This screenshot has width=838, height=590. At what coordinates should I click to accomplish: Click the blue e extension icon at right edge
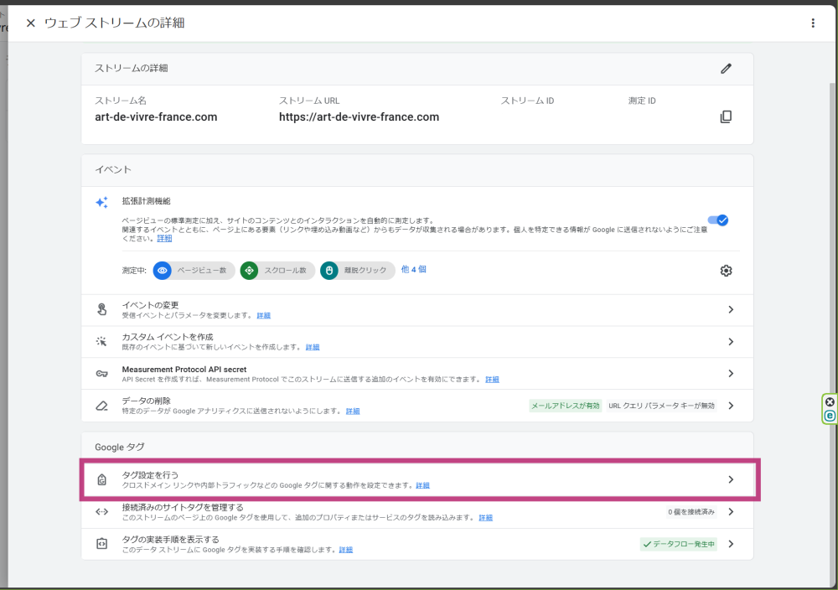(x=830, y=416)
